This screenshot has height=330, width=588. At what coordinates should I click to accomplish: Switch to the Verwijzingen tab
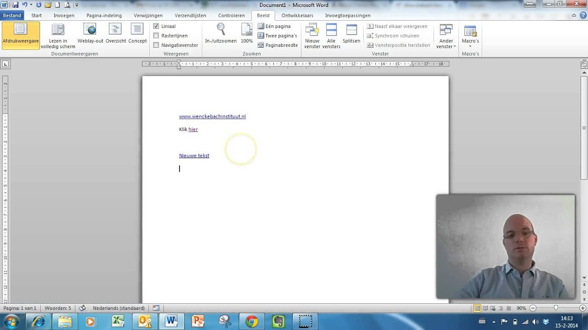pos(148,15)
